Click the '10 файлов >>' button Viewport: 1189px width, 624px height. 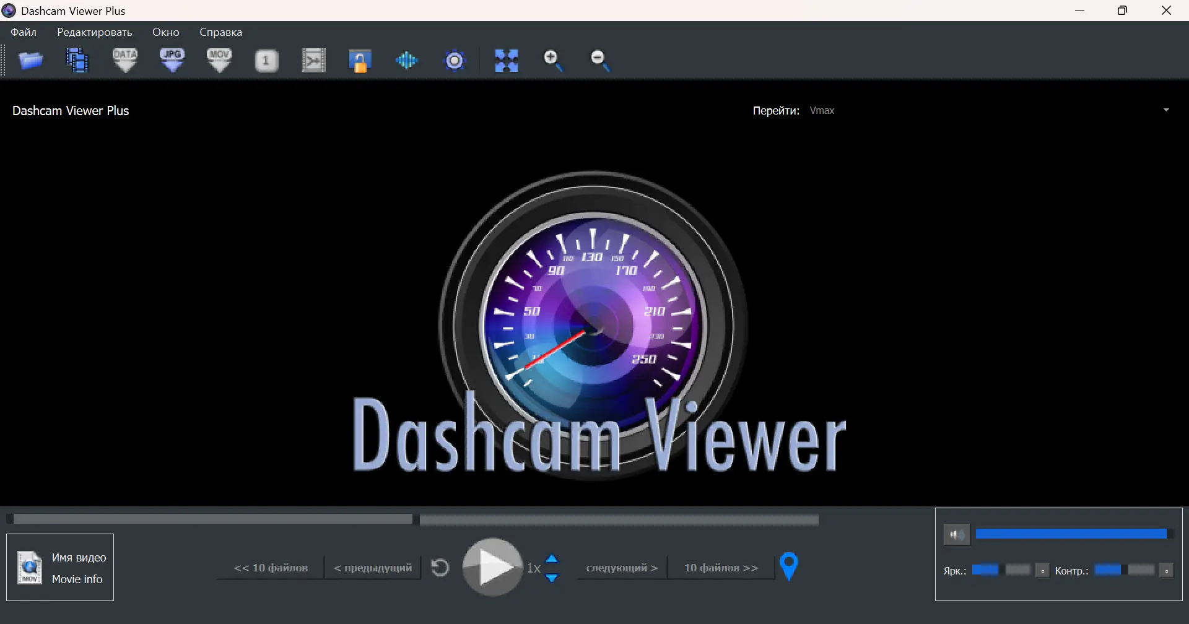[x=720, y=566]
